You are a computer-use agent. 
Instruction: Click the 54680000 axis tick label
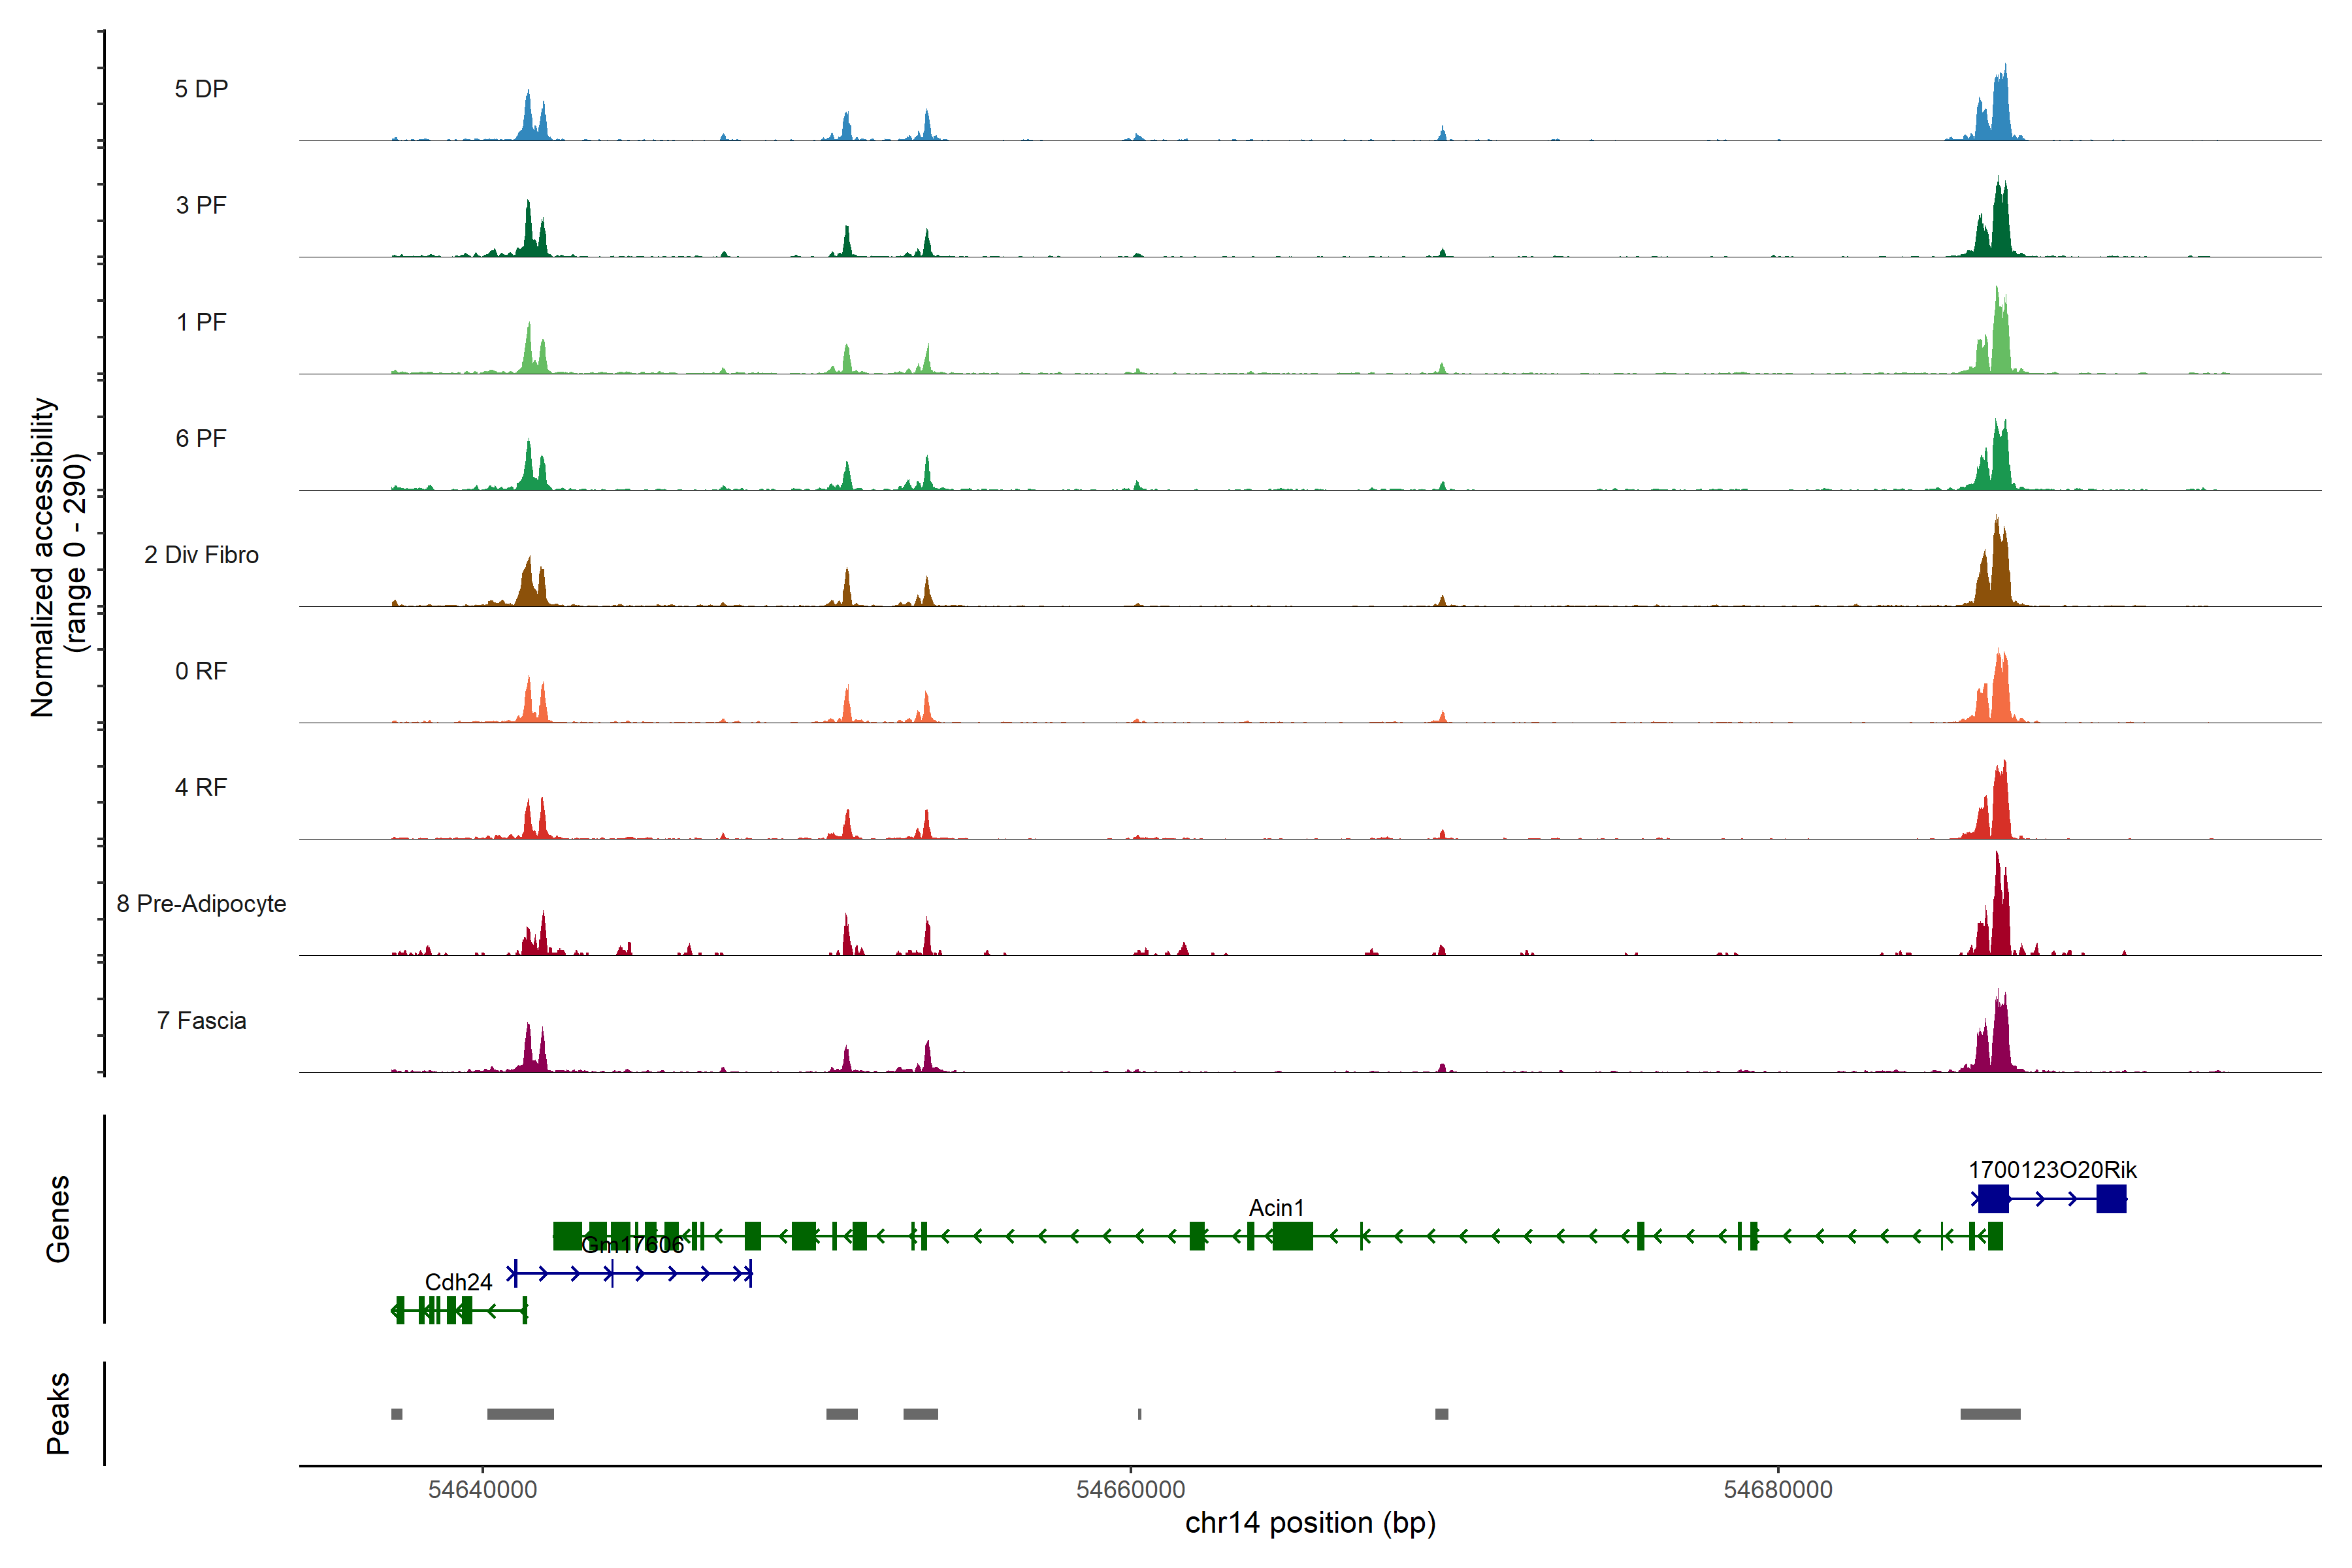(x=1778, y=1489)
